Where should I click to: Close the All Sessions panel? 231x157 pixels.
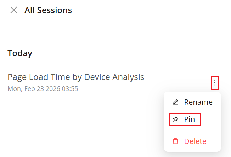(x=14, y=10)
